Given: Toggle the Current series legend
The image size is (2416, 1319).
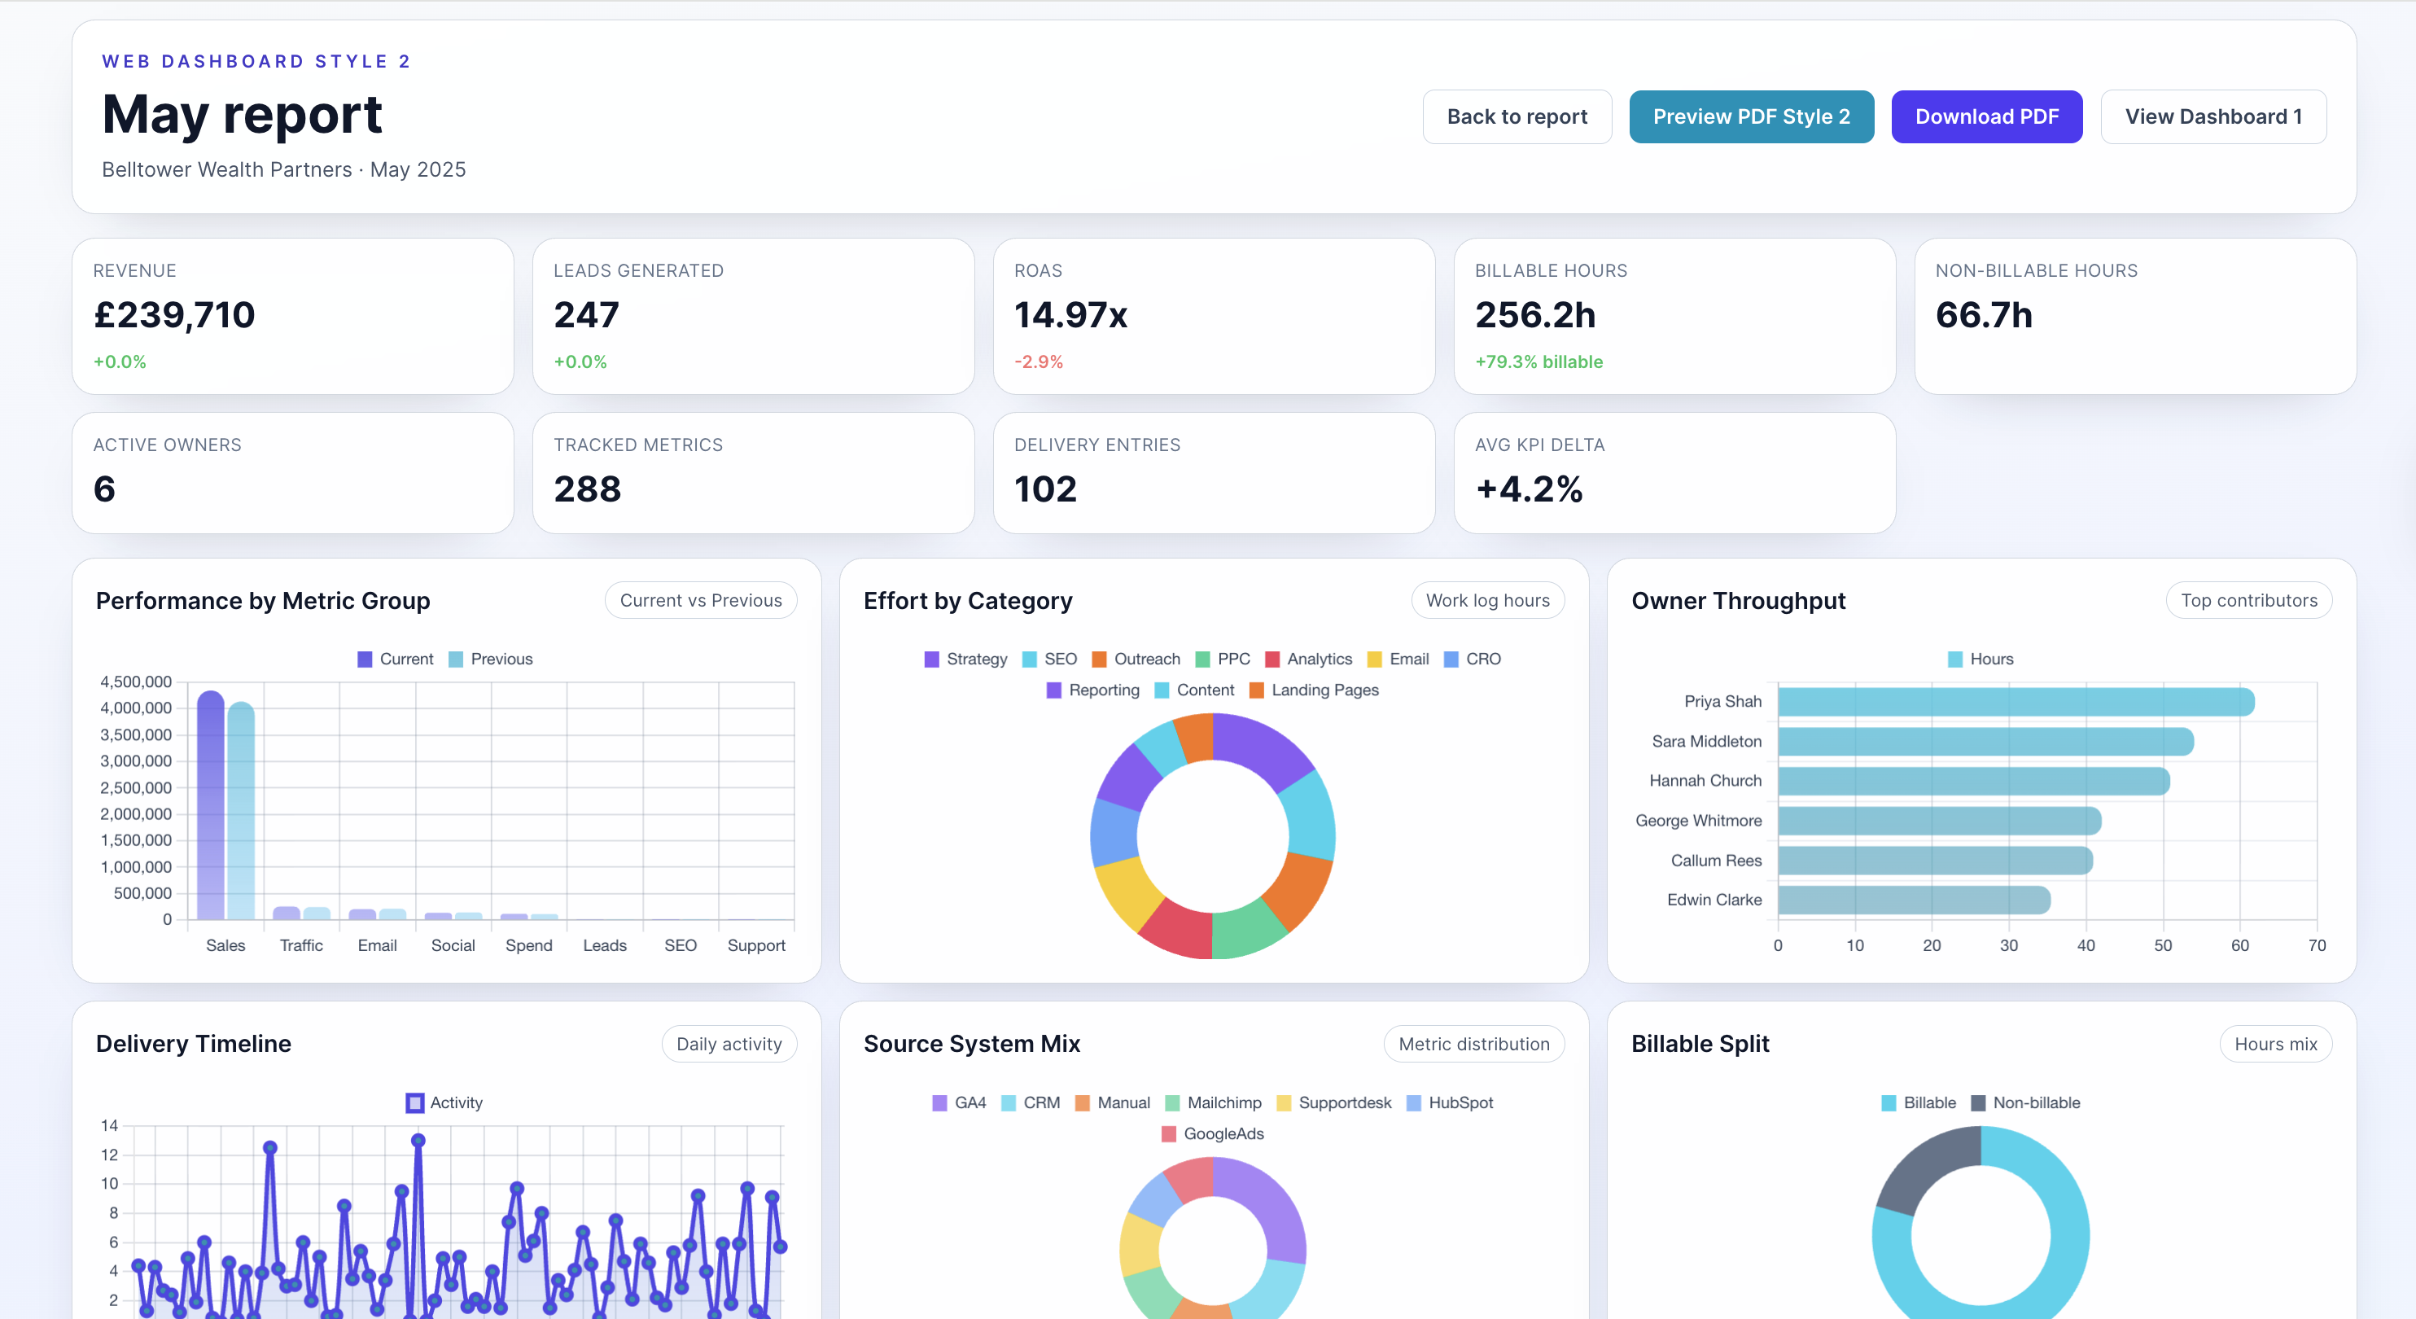Looking at the screenshot, I should (395, 659).
